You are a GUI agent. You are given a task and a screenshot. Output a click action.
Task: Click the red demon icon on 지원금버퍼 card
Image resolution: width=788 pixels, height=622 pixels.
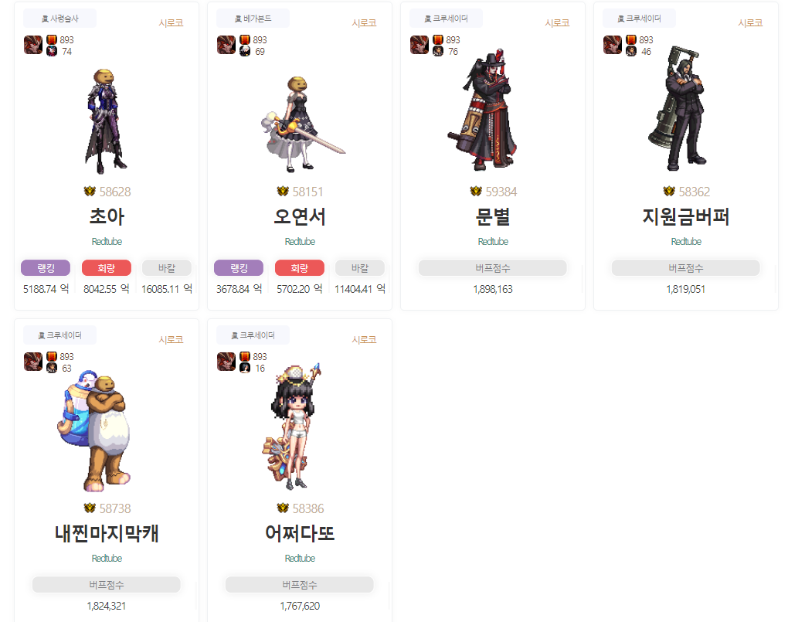613,45
